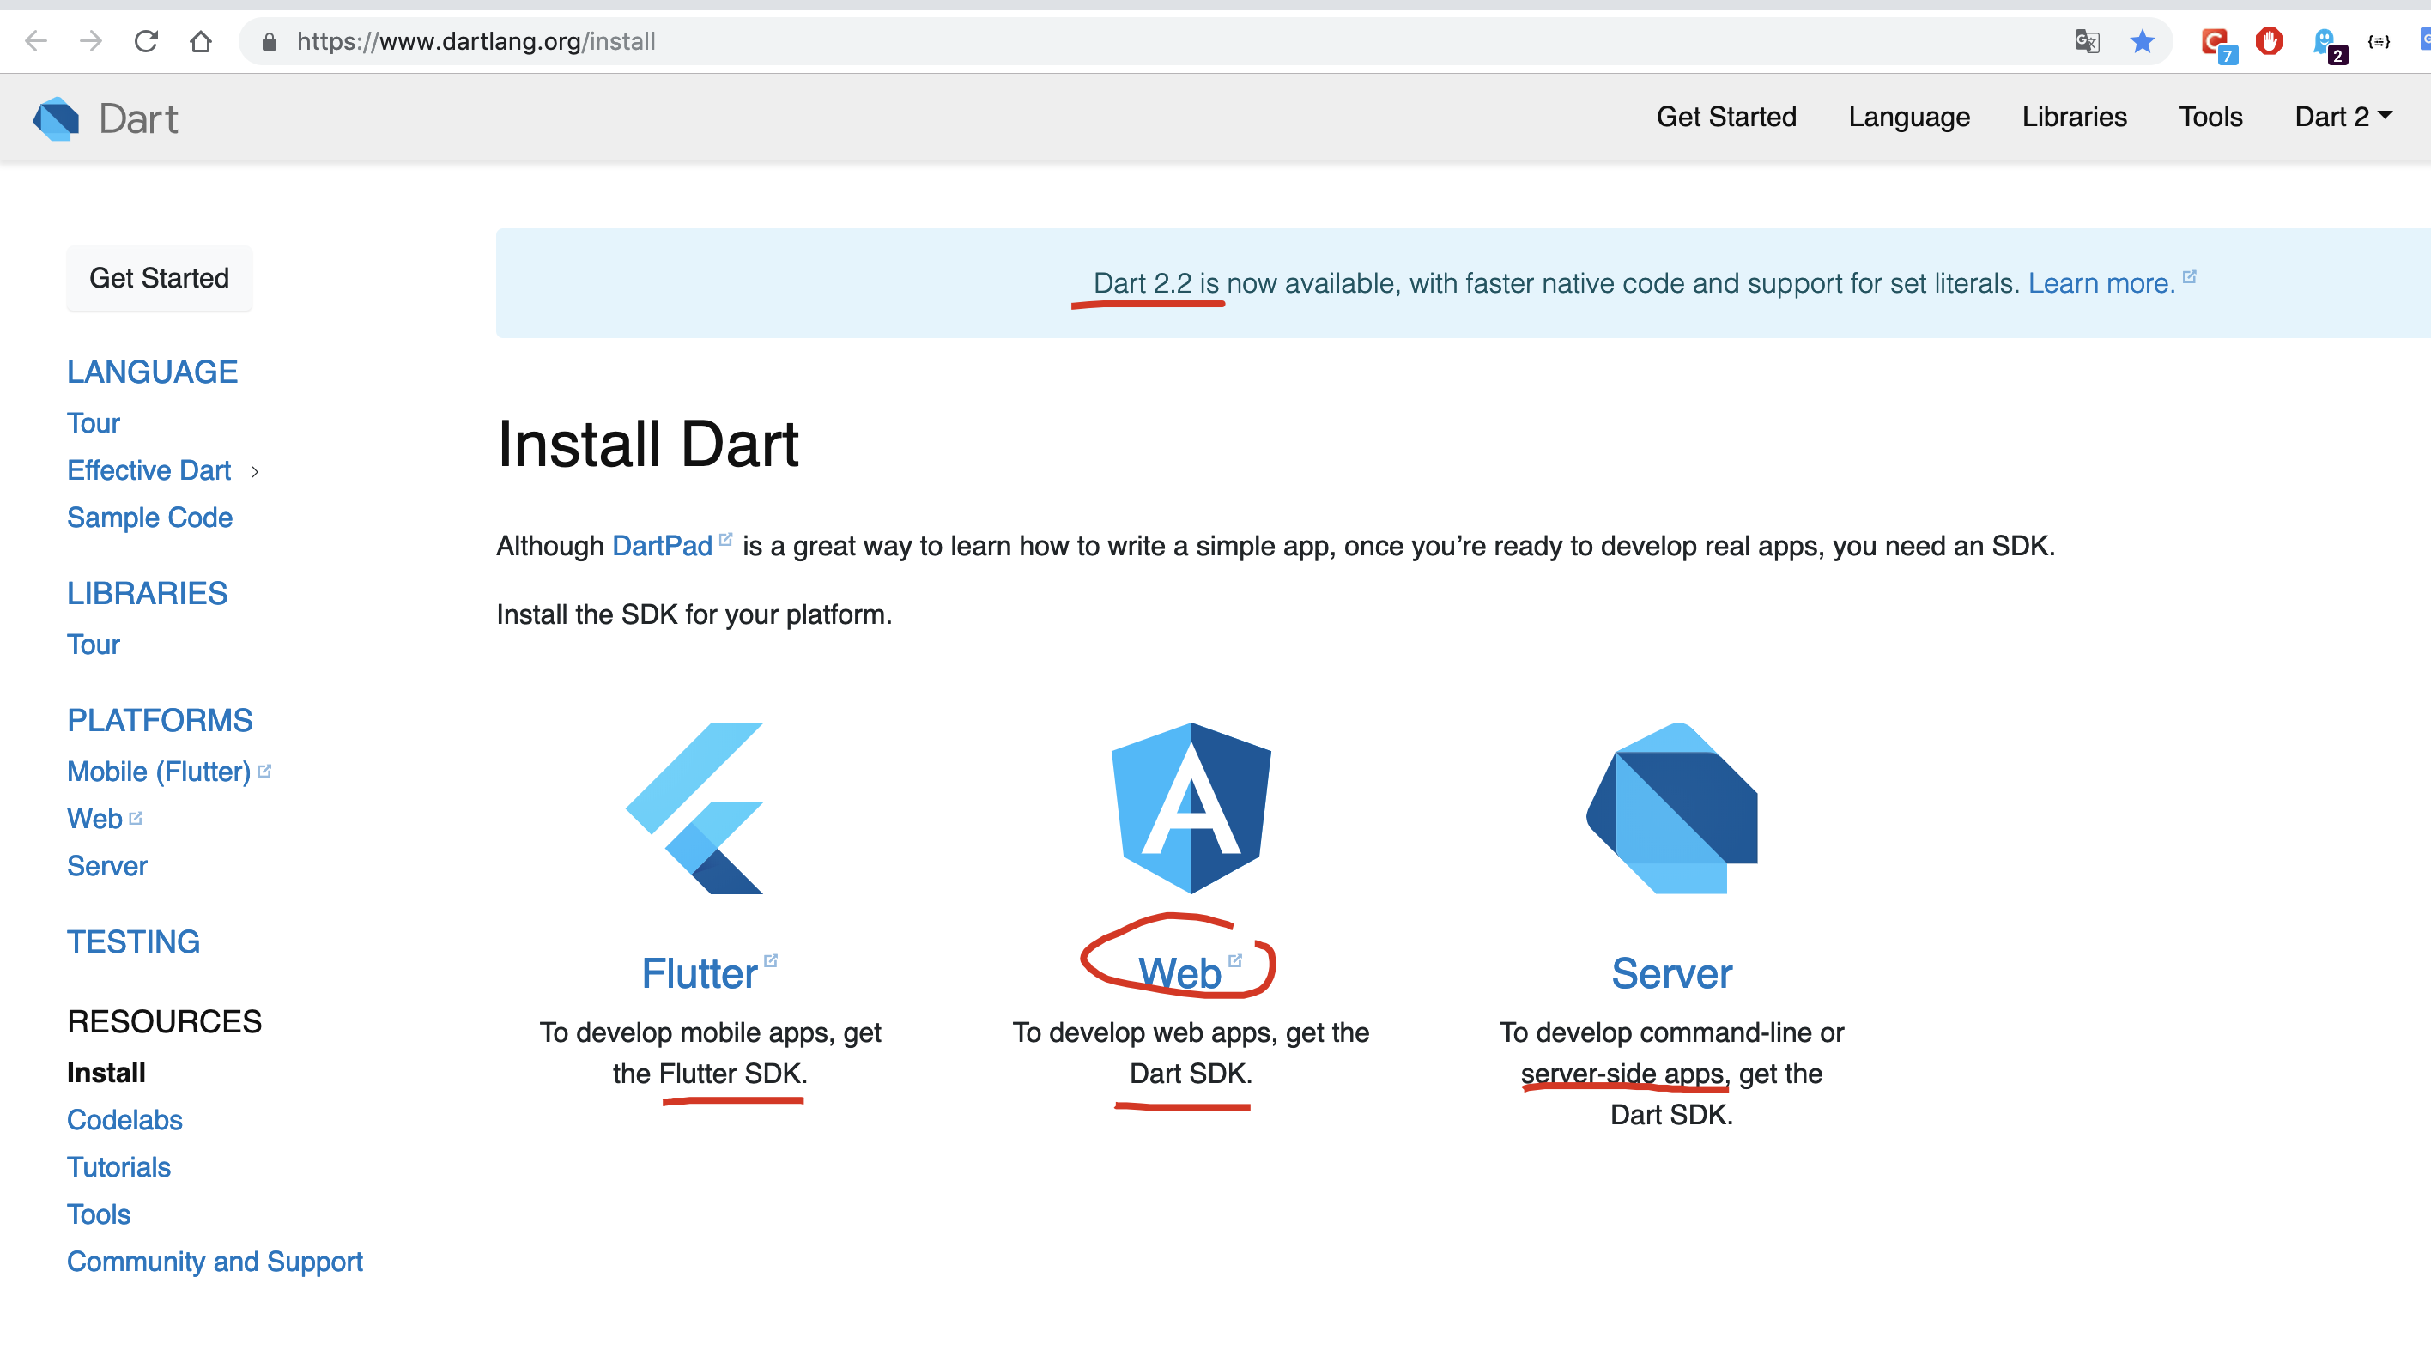Click the AngularDart shield logo
The height and width of the screenshot is (1368, 2431).
pyautogui.click(x=1191, y=808)
